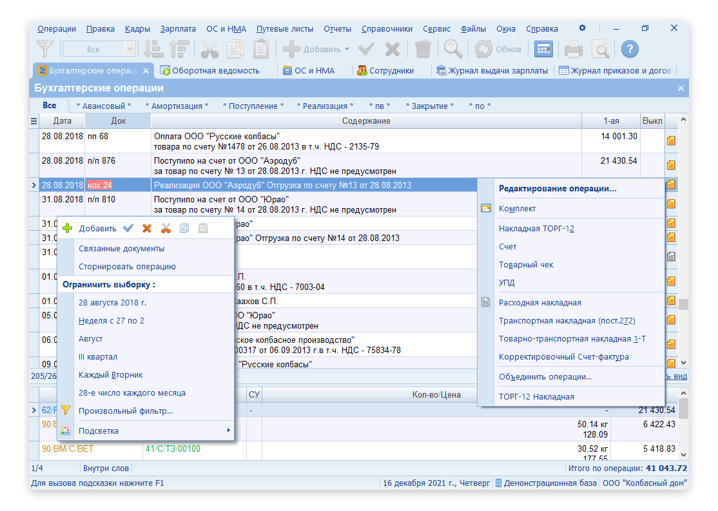Click the copy icon in context menu

coord(184,228)
